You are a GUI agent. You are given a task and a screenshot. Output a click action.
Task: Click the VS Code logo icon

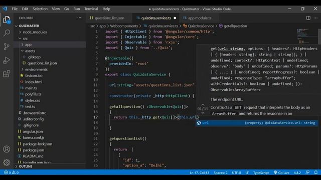[5, 9]
